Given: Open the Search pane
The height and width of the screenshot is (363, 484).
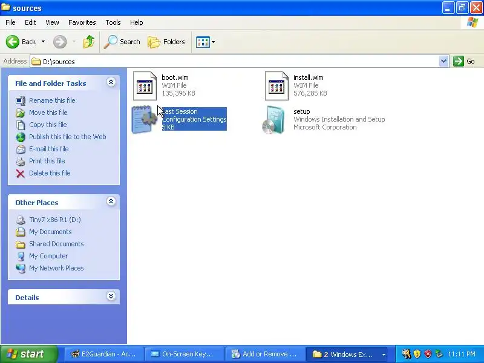Looking at the screenshot, I should tap(122, 42).
